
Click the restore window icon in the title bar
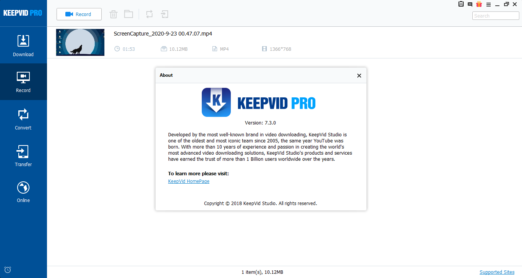point(506,4)
